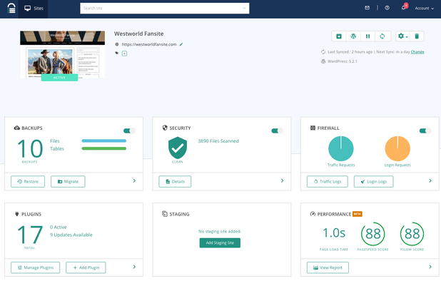The image size is (441, 281).
Task: Expand the Backups card chevron
Action: click(x=134, y=180)
